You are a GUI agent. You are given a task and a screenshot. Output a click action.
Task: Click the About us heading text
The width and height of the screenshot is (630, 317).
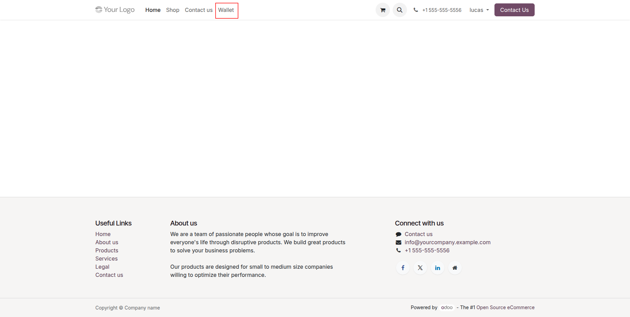(x=184, y=223)
